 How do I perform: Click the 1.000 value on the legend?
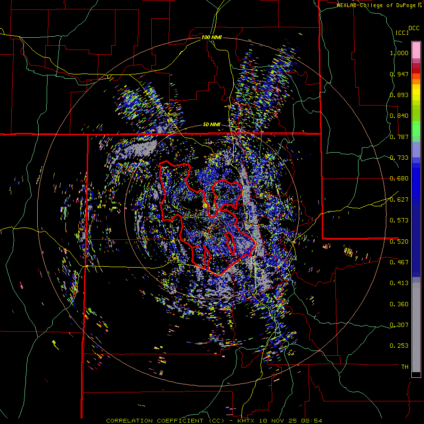(399, 53)
